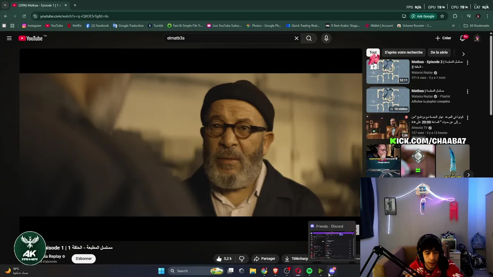Close the Matbaa Episode 1 tab
The height and width of the screenshot is (277, 493).
point(65,5)
